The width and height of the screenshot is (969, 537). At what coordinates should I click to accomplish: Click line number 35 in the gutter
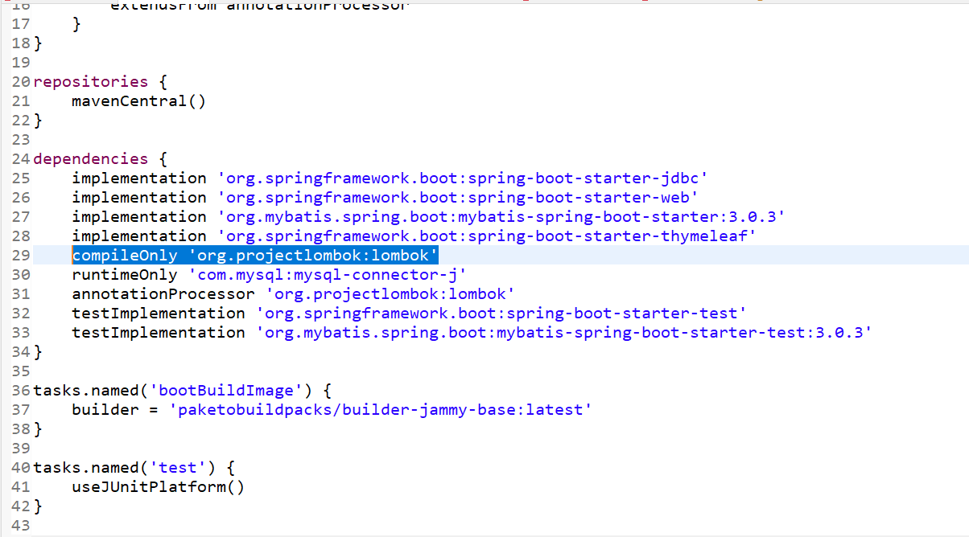[x=21, y=371]
